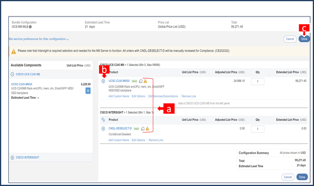
Task: View warning triangle for CNDL-DESELECT-D
Action: click(147, 128)
